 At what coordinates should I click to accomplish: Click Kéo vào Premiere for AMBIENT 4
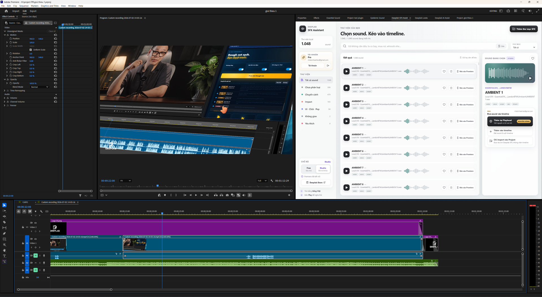click(x=465, y=121)
